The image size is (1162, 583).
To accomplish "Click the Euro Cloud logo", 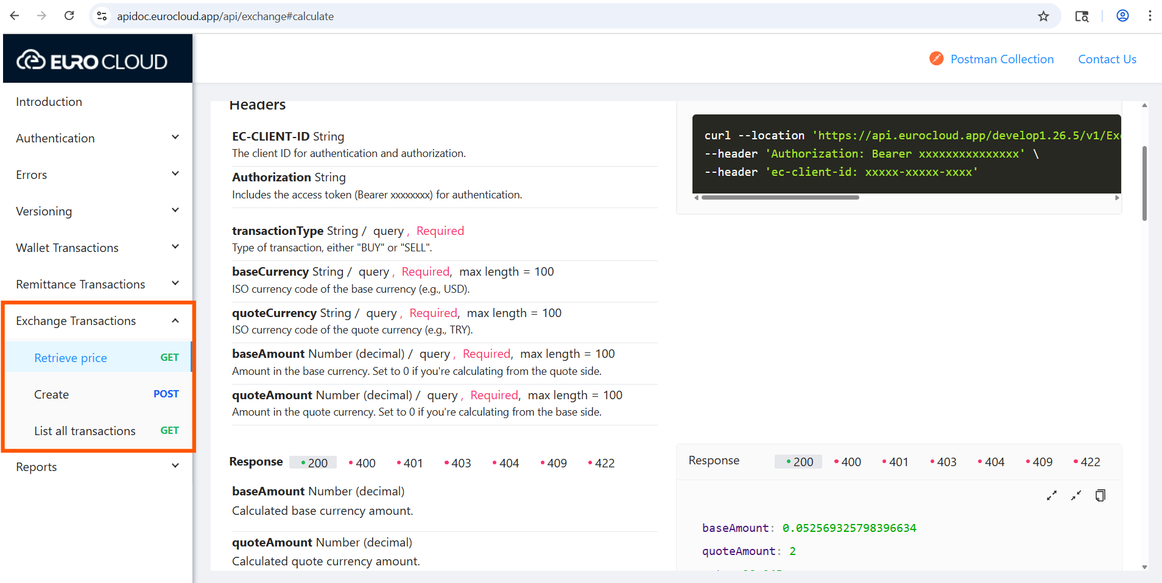I will click(x=92, y=60).
